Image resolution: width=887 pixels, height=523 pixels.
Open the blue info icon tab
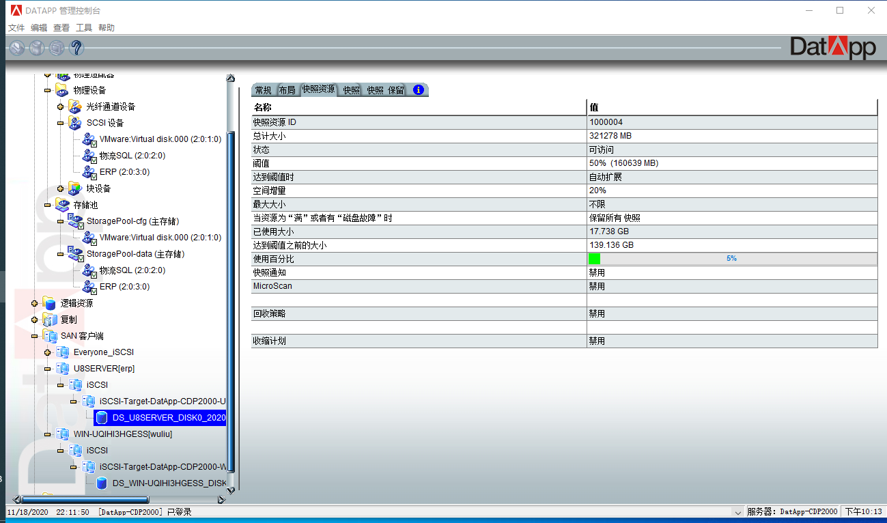tap(419, 89)
